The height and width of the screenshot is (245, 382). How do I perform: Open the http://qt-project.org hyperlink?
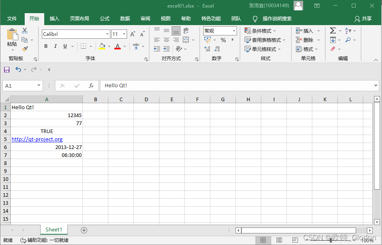click(37, 139)
